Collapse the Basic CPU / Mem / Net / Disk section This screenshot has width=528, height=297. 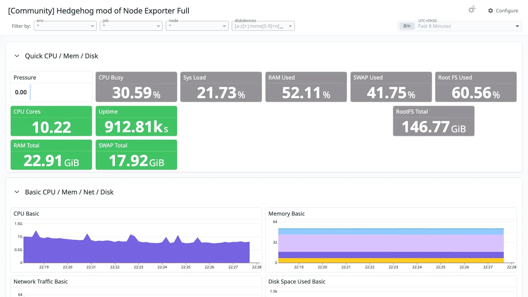17,192
